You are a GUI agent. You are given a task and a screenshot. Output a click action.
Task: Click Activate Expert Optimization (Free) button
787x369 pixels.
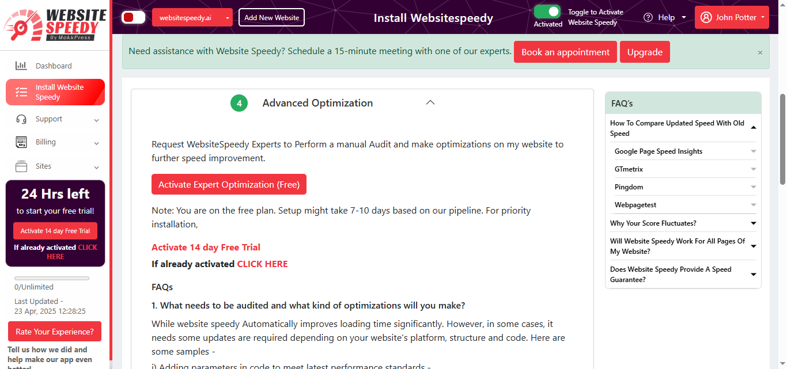[x=229, y=185]
